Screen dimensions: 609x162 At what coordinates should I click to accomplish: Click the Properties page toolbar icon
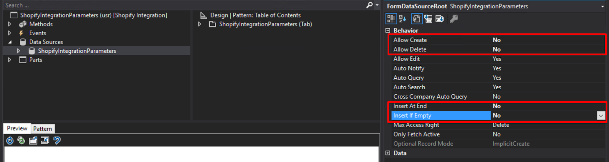point(417,19)
